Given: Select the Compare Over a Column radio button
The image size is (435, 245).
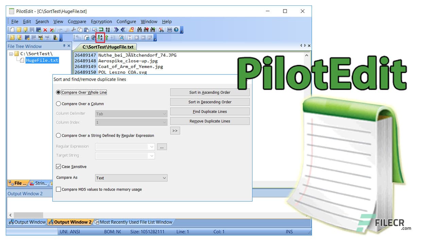Looking at the screenshot, I should click(x=58, y=104).
